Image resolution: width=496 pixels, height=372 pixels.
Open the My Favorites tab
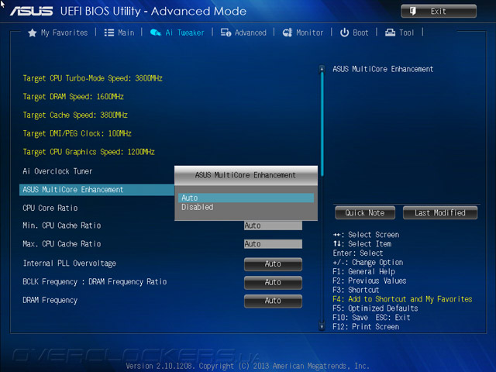pos(58,33)
